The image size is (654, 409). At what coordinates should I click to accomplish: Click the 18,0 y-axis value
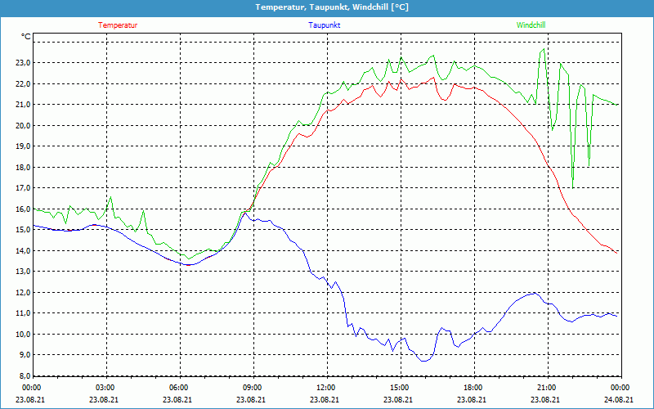(x=24, y=167)
